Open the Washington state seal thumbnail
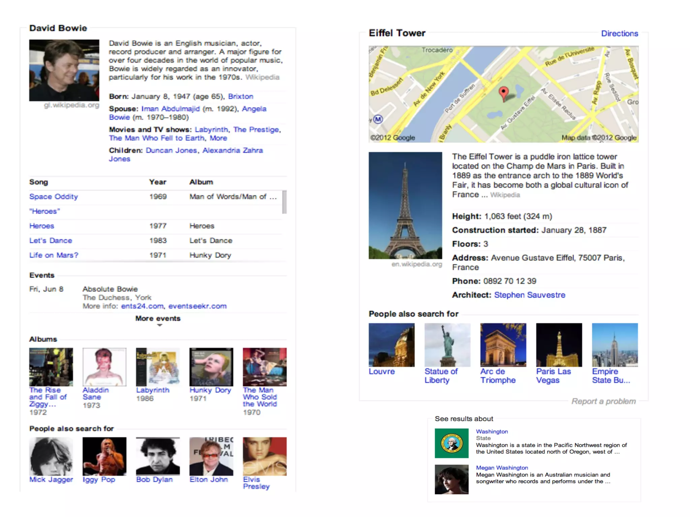Screen dimensions: 690x517 451,443
